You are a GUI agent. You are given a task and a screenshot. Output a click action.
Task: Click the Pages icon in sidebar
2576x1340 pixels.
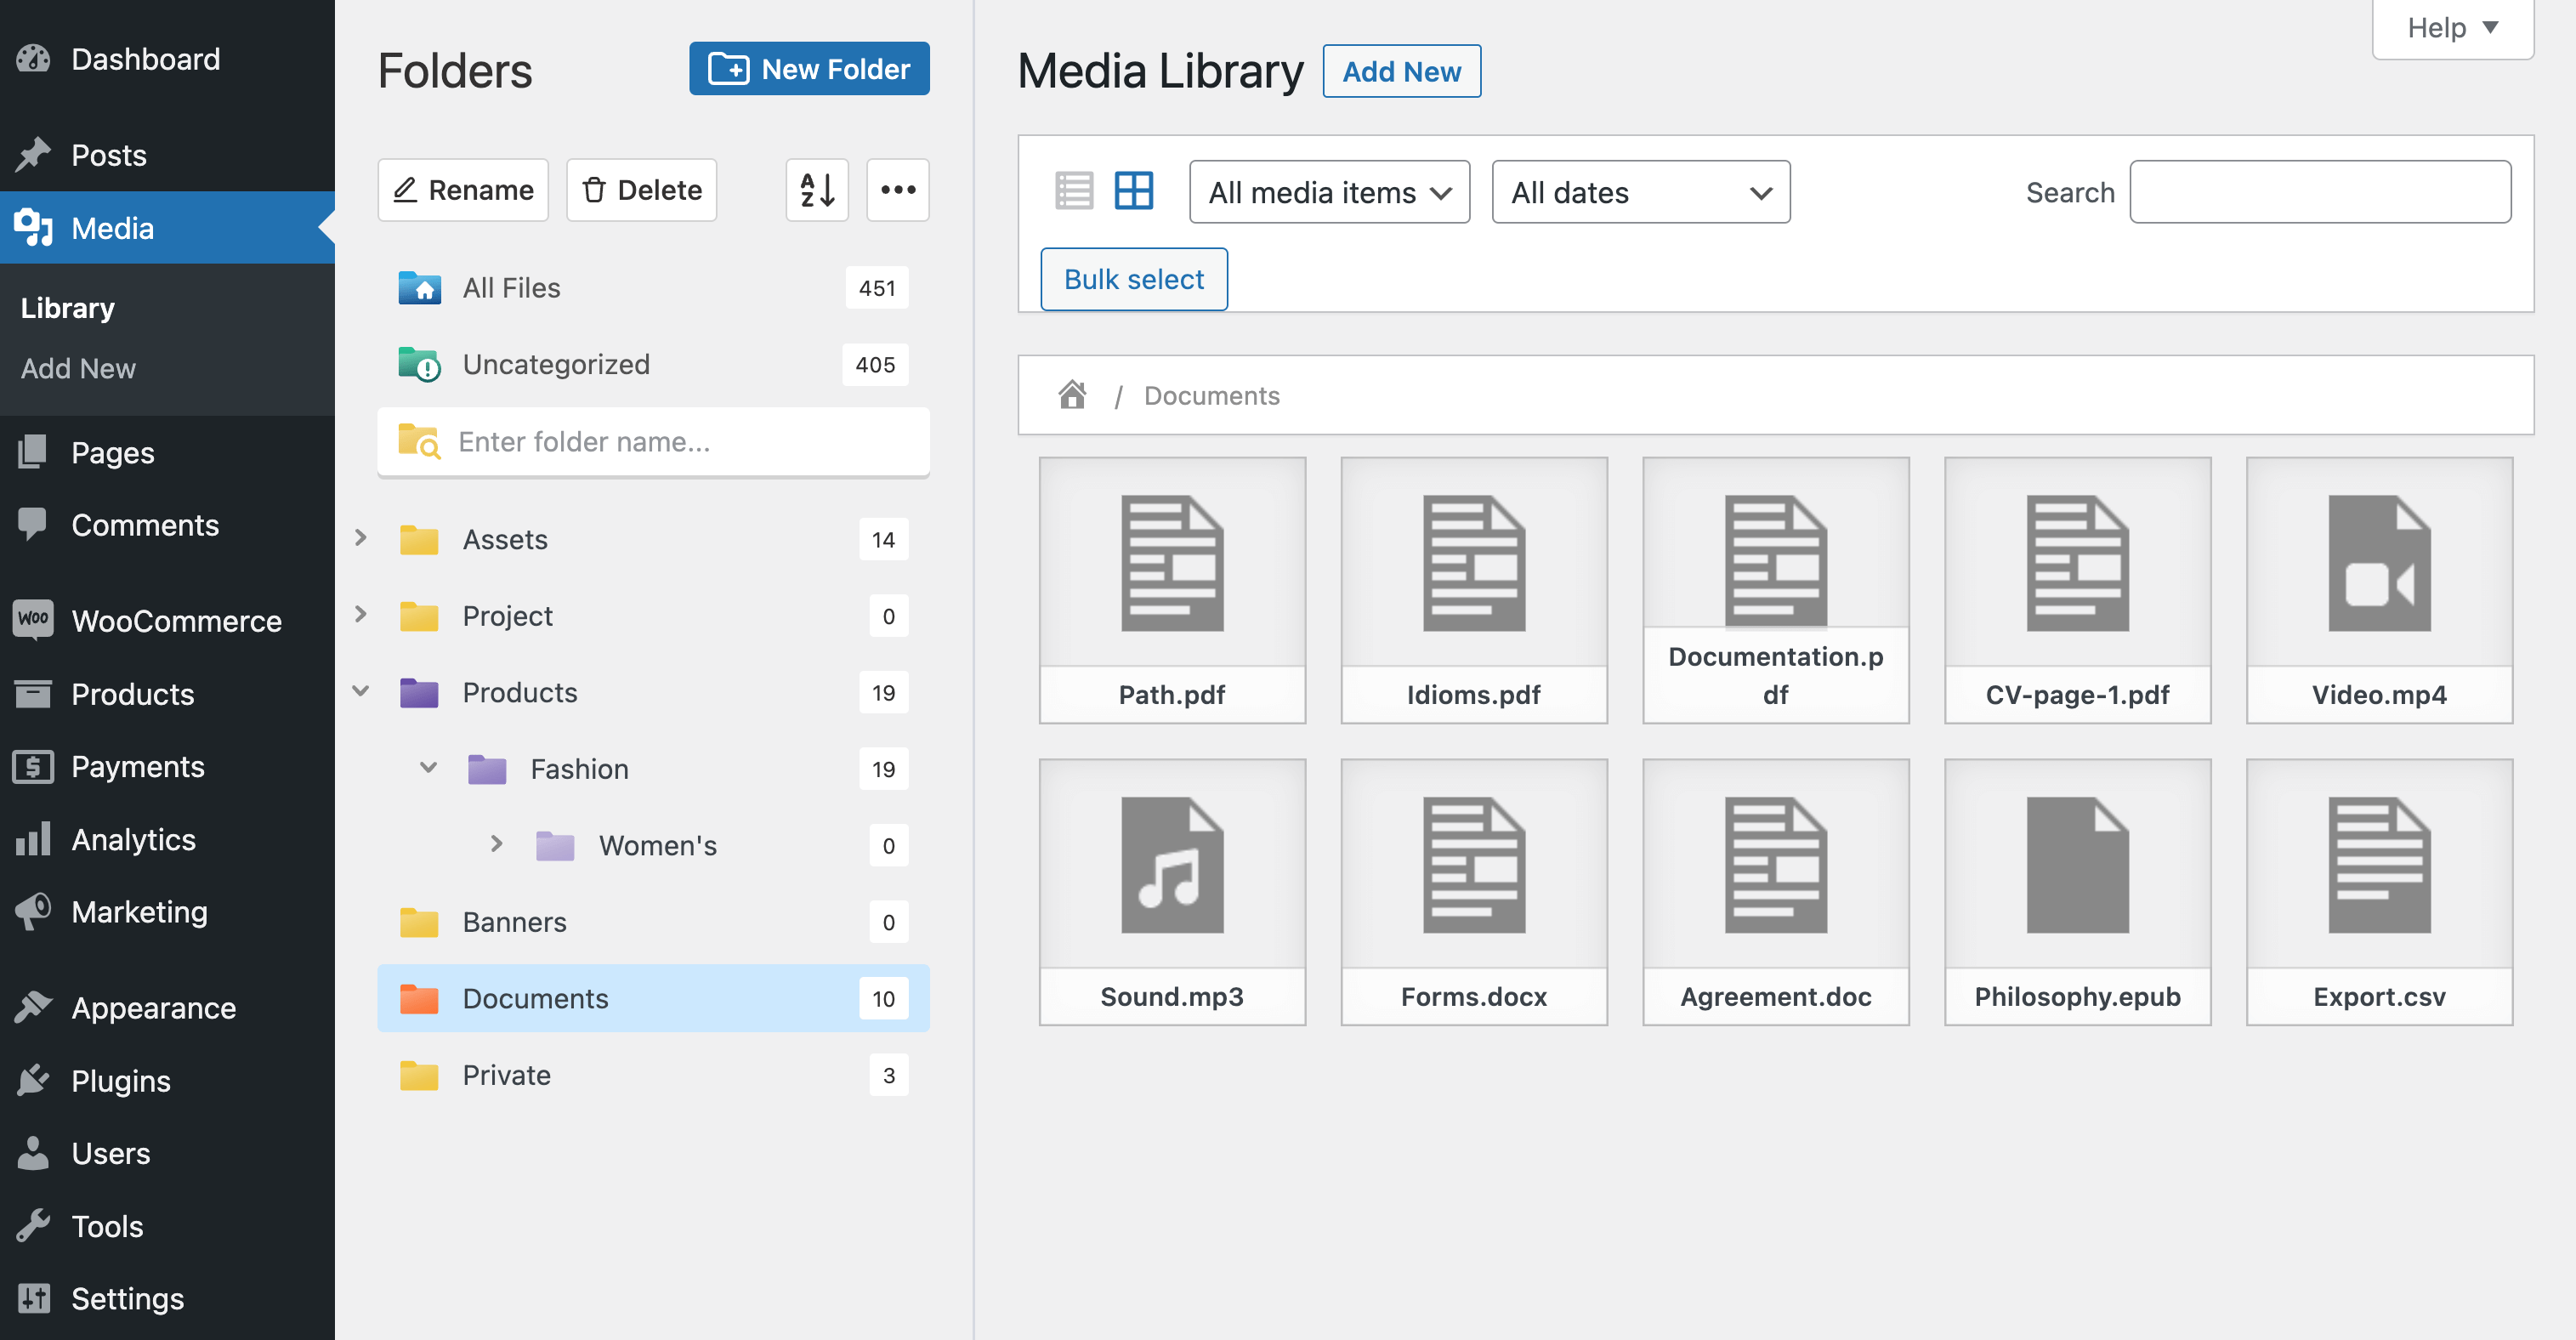33,452
